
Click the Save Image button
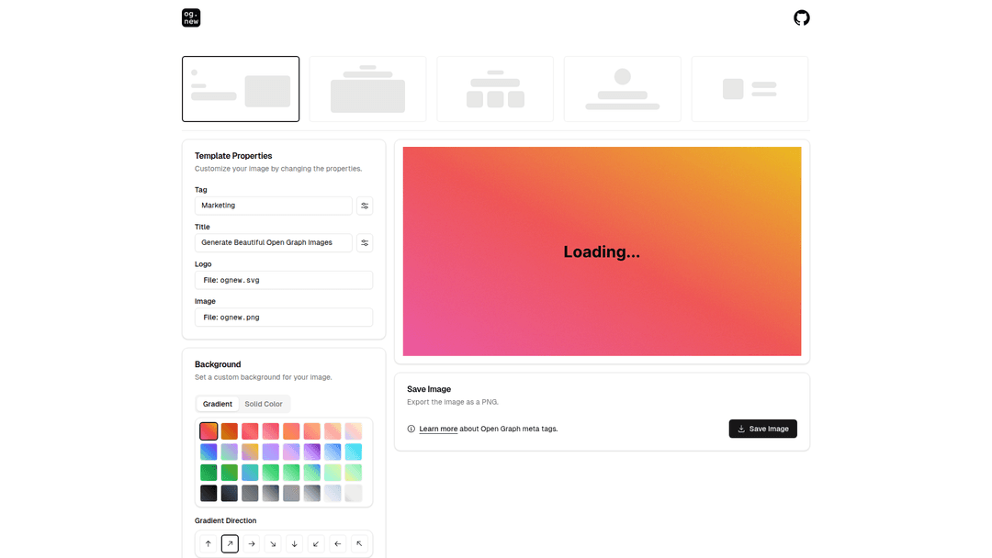pyautogui.click(x=762, y=429)
